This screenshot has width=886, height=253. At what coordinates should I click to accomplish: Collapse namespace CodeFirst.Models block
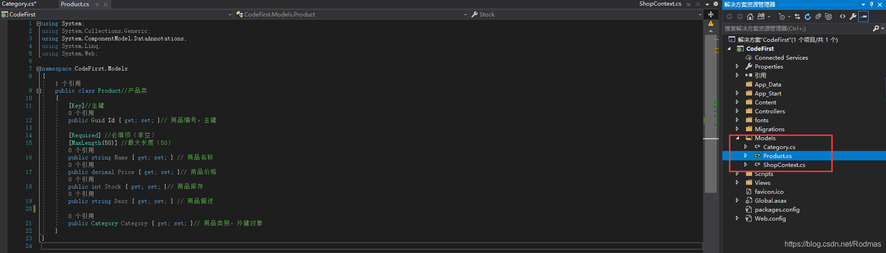click(39, 69)
